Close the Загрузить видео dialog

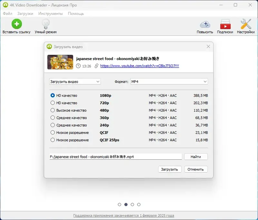[208, 47]
